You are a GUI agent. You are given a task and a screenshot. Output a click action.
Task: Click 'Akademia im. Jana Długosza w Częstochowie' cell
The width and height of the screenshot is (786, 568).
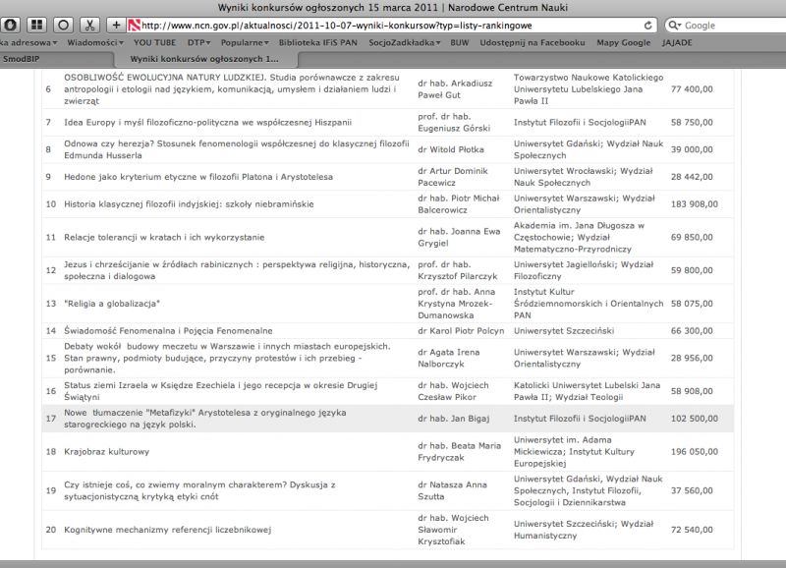pos(579,237)
